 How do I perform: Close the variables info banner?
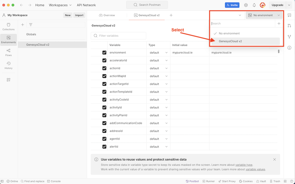click(274, 159)
